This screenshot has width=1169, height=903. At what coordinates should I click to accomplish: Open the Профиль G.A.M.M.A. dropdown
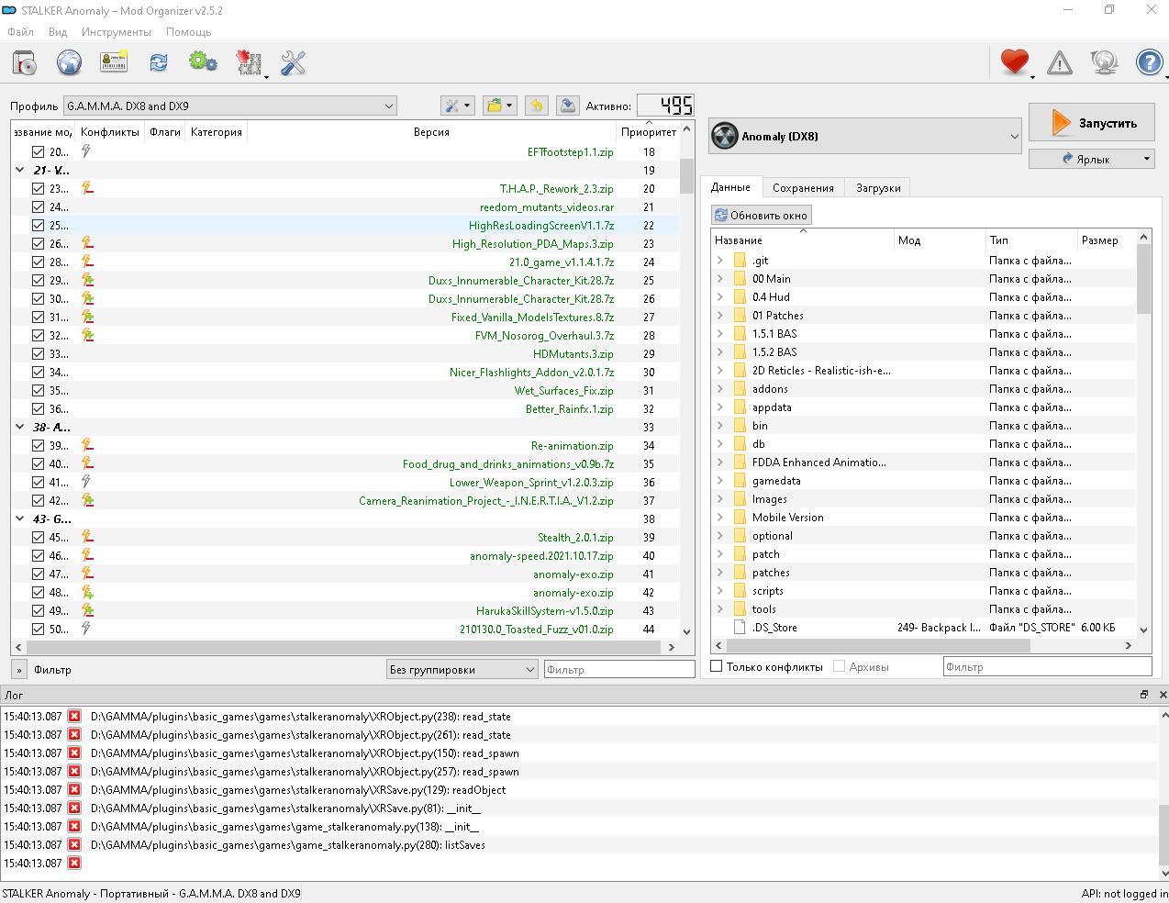[x=230, y=106]
